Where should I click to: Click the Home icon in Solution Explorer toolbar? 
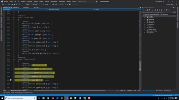[x=147, y=10]
